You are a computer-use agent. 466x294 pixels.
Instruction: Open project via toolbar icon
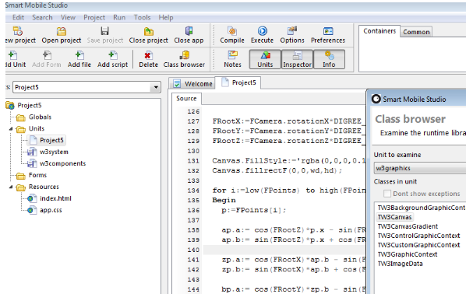[62, 31]
